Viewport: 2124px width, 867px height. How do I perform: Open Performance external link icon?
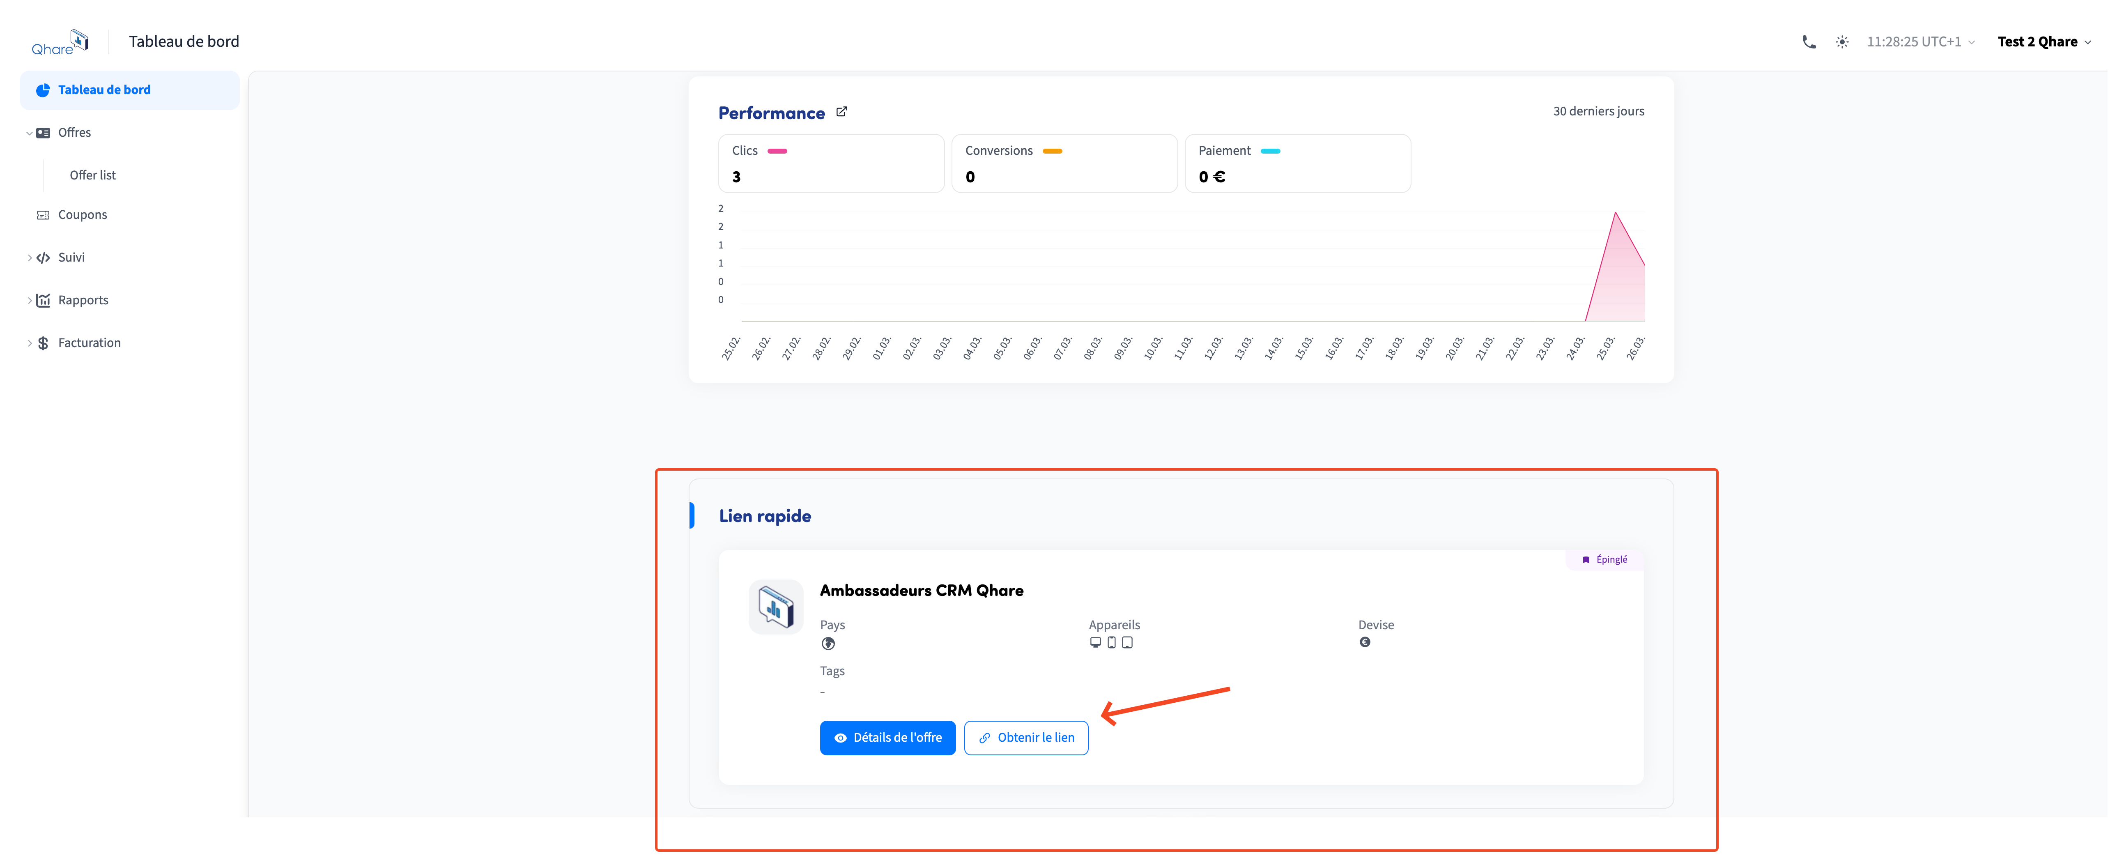pos(841,112)
